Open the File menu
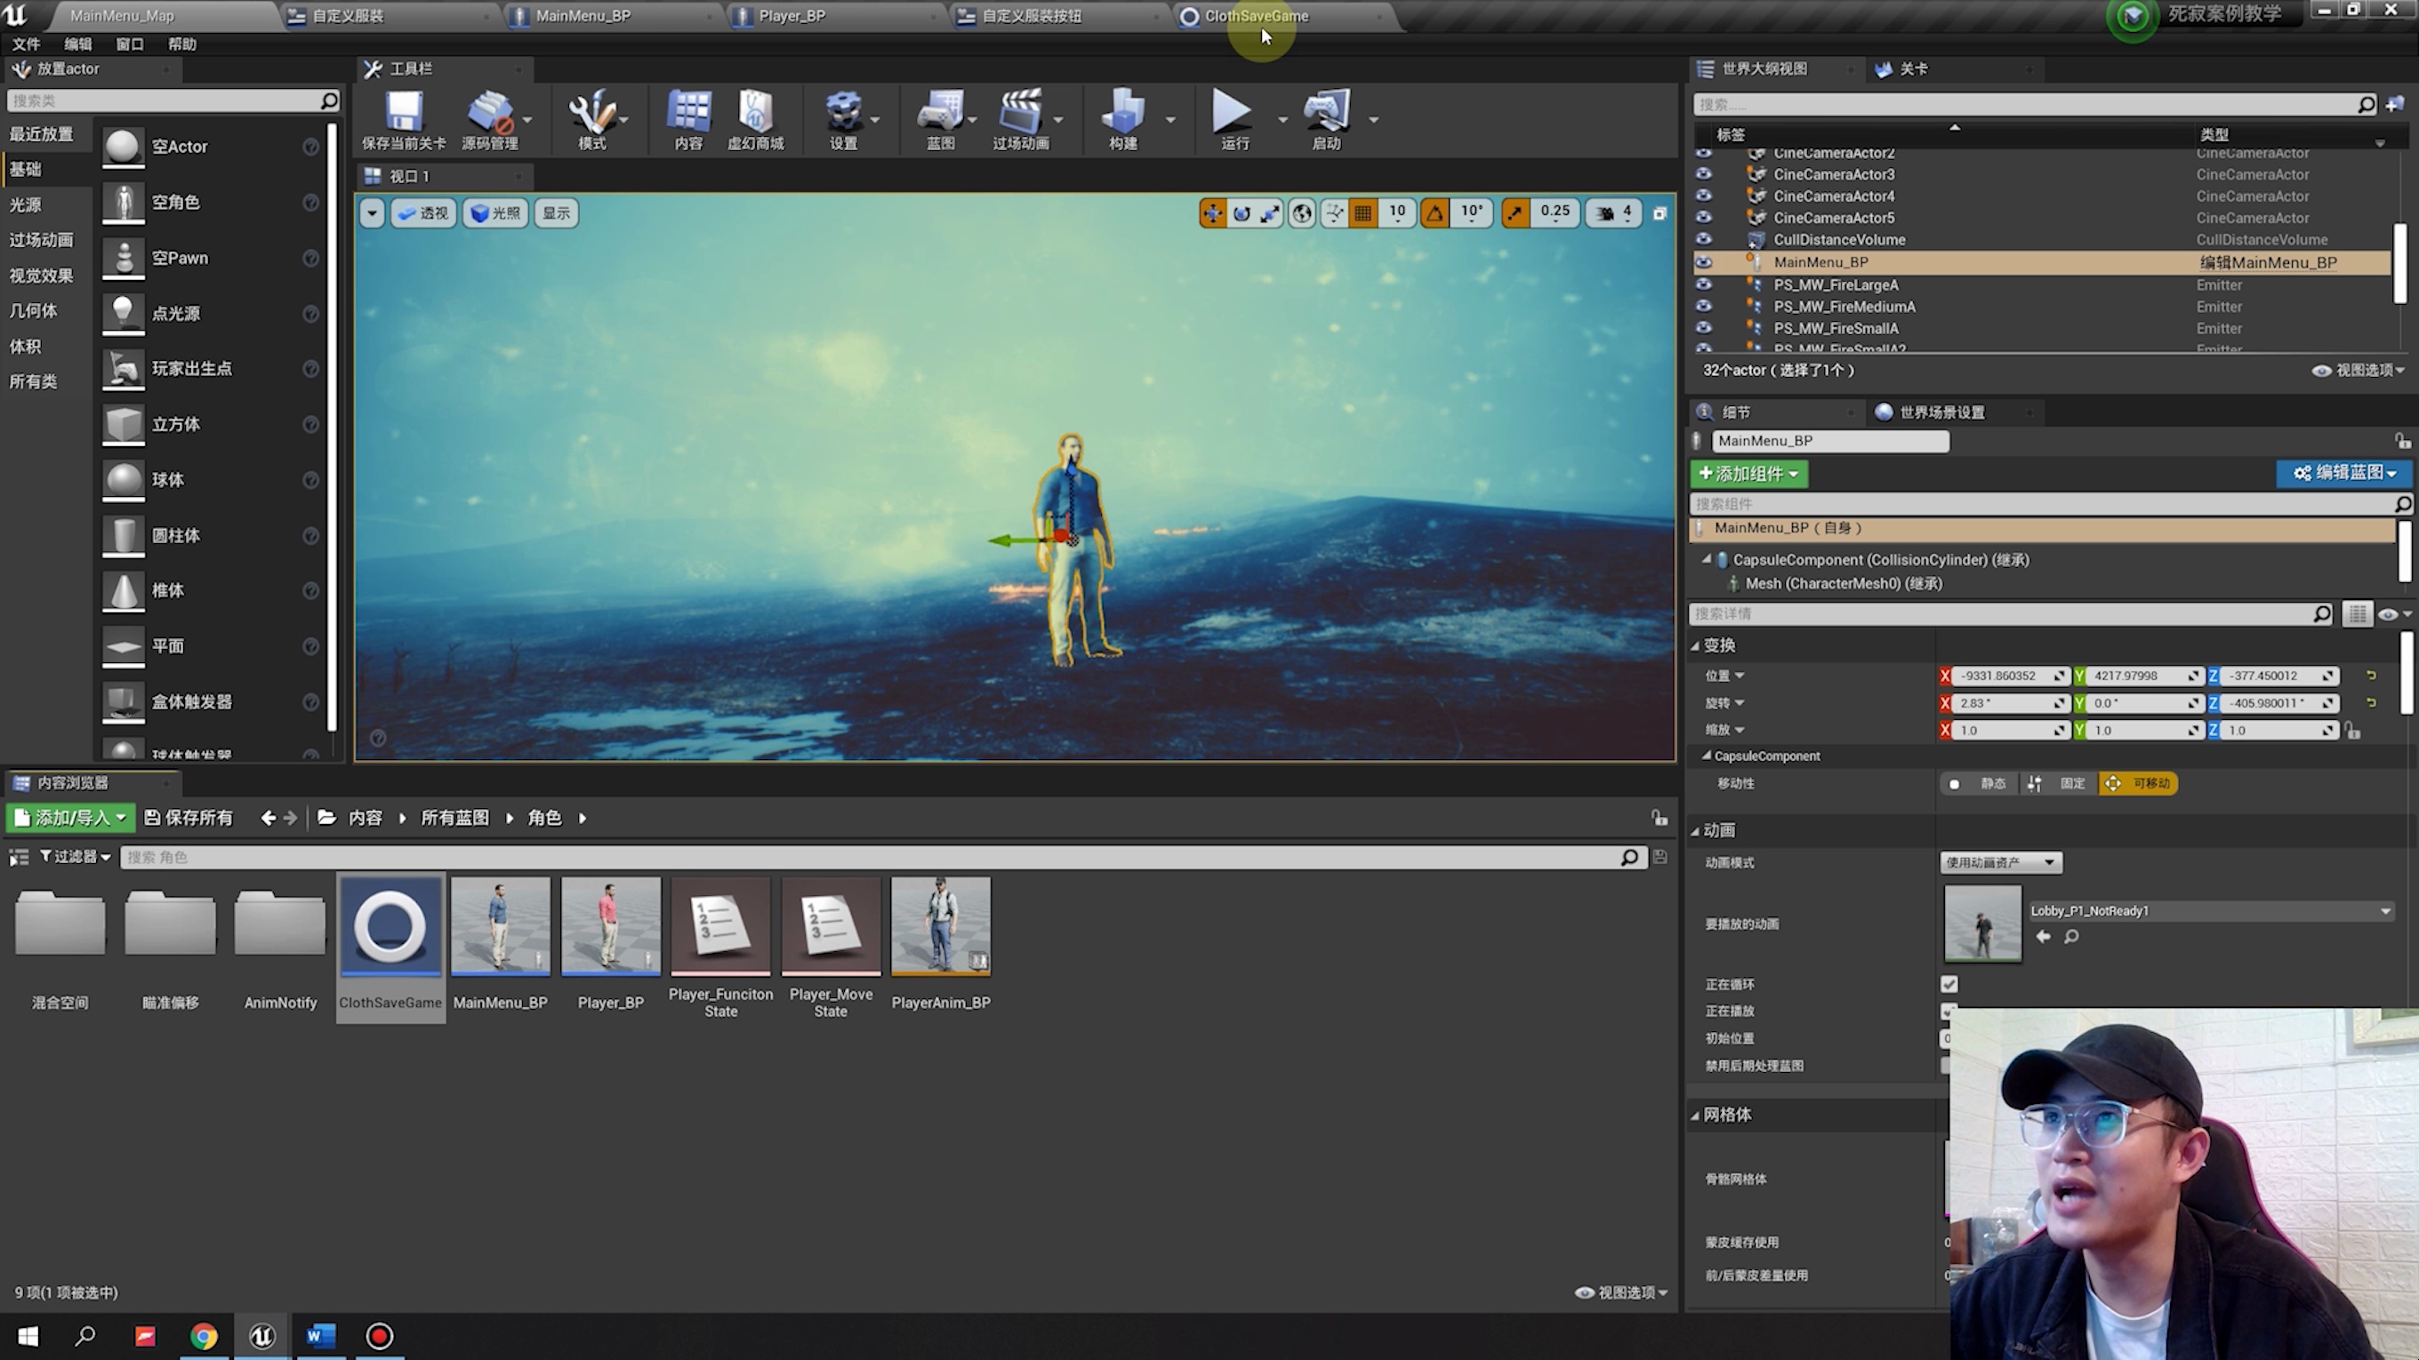Screen dimensions: 2419x1360 pos(26,44)
